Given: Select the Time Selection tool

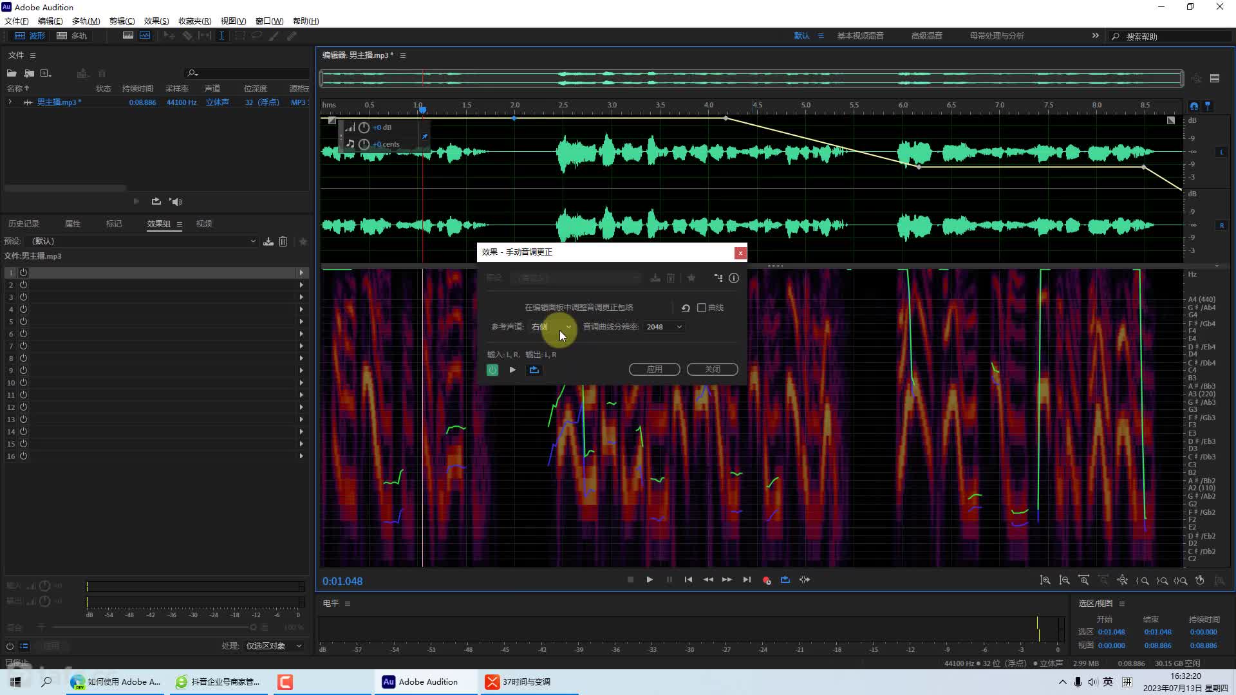Looking at the screenshot, I should (221, 36).
